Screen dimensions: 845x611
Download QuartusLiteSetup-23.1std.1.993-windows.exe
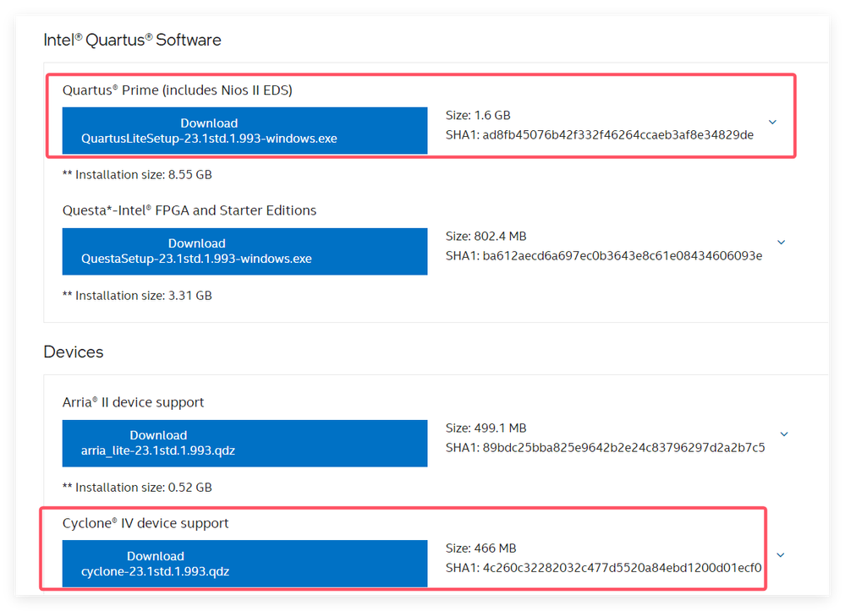[244, 131]
